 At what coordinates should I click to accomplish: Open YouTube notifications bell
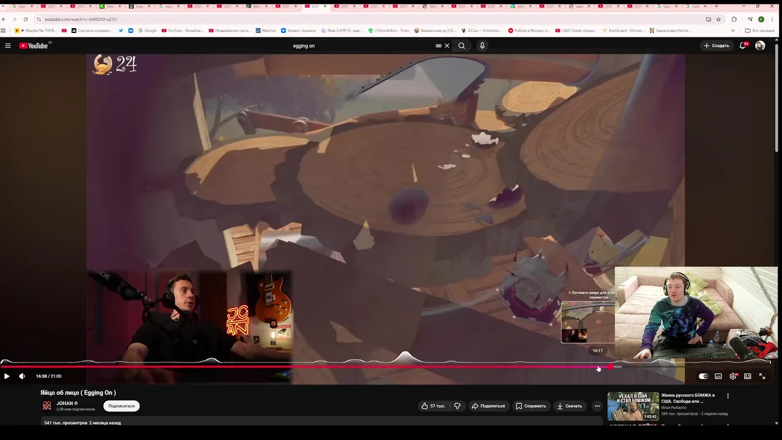point(743,46)
